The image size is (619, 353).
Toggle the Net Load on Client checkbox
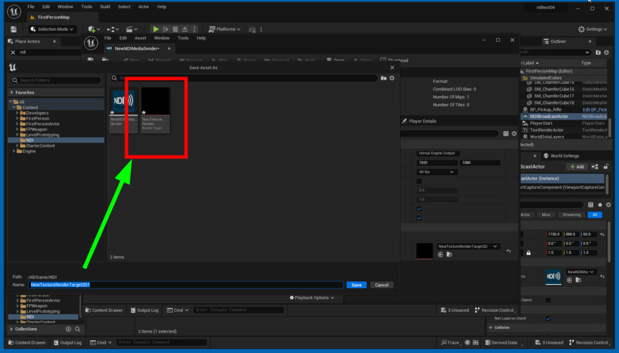point(547,317)
